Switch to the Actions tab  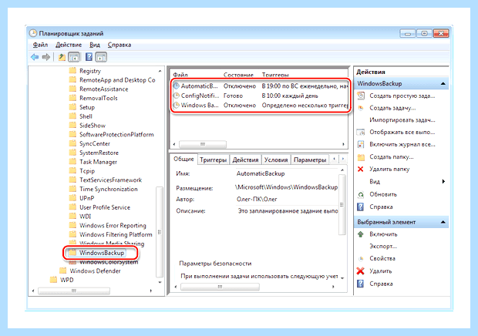pyautogui.click(x=245, y=160)
